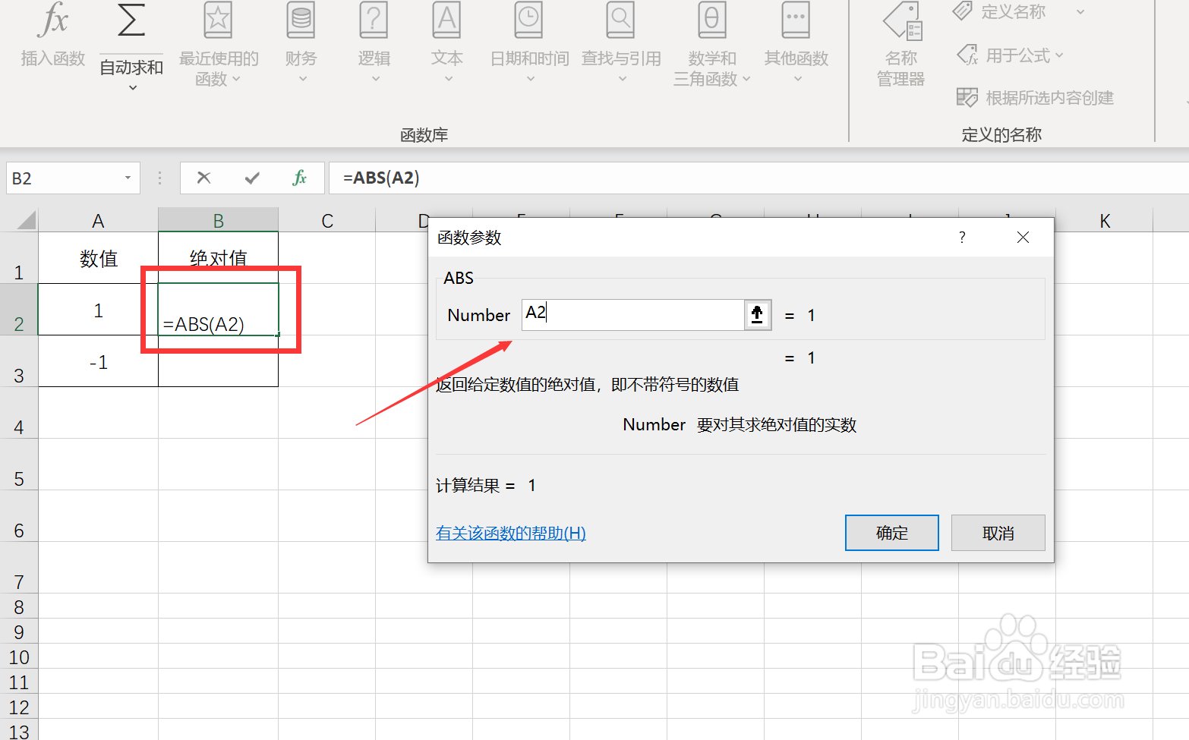Open the Name Manager (名称管理器)
This screenshot has height=740, width=1189.
pyautogui.click(x=901, y=46)
